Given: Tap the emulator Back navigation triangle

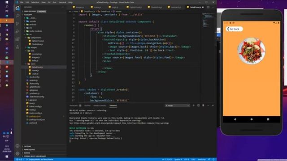Looking at the screenshot, I should coord(235,119).
